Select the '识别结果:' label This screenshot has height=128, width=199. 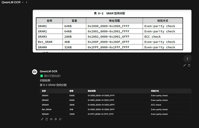point(46,80)
